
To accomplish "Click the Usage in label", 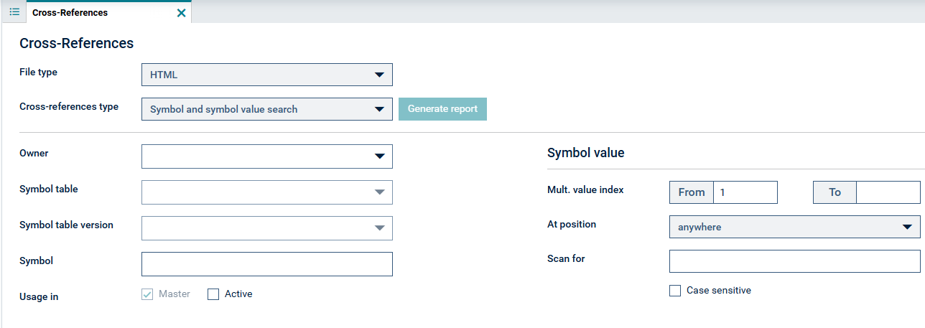I will pos(39,296).
